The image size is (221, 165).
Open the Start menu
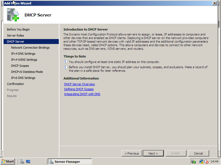pos(8,161)
